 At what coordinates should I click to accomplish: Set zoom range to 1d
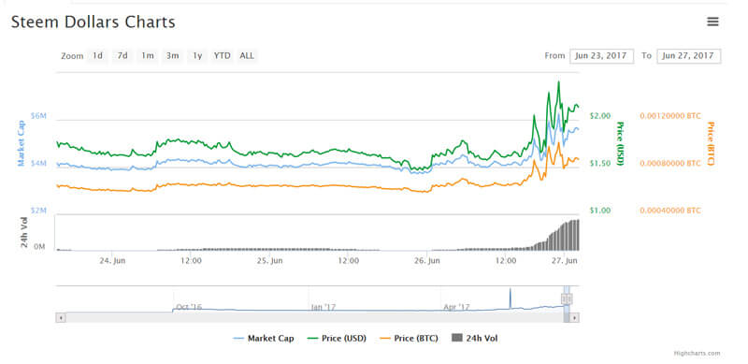coord(98,56)
